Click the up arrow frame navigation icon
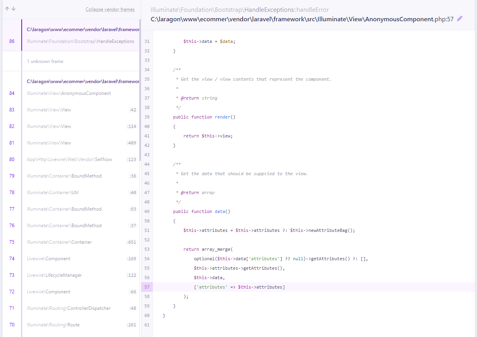 [x=7, y=9]
